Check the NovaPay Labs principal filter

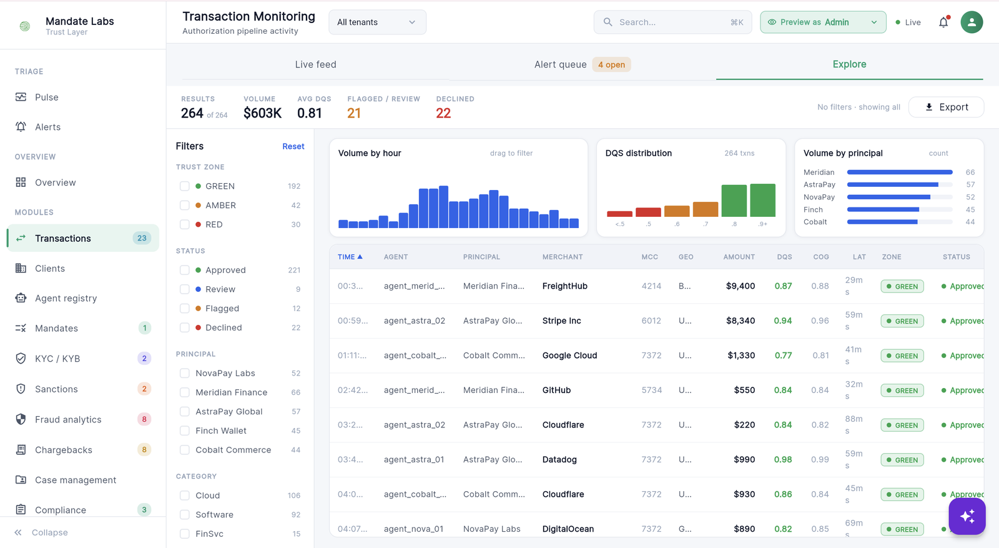point(184,373)
